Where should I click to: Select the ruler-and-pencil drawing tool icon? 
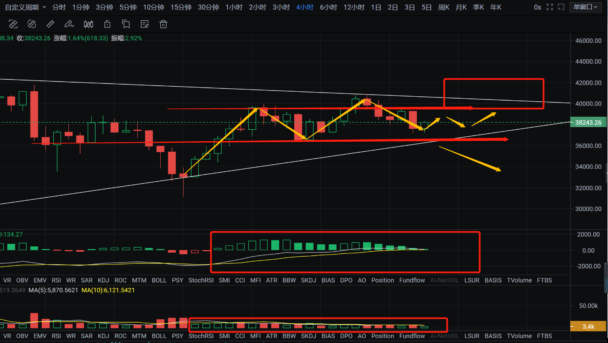pos(13,24)
